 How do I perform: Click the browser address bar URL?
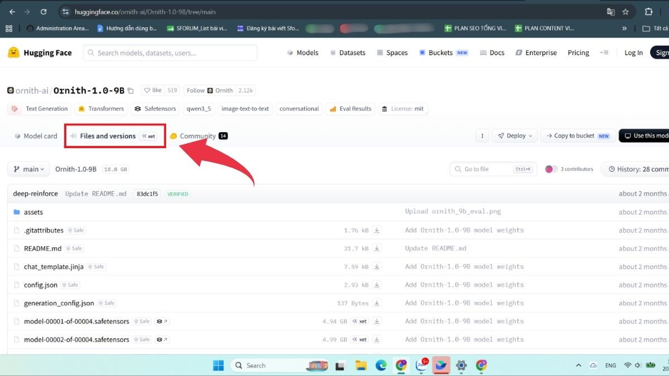[x=145, y=12]
